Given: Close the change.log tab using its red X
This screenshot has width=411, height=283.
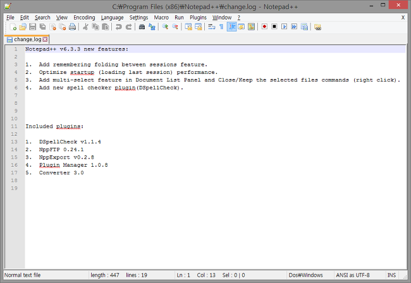Looking at the screenshot, I should [x=45, y=39].
